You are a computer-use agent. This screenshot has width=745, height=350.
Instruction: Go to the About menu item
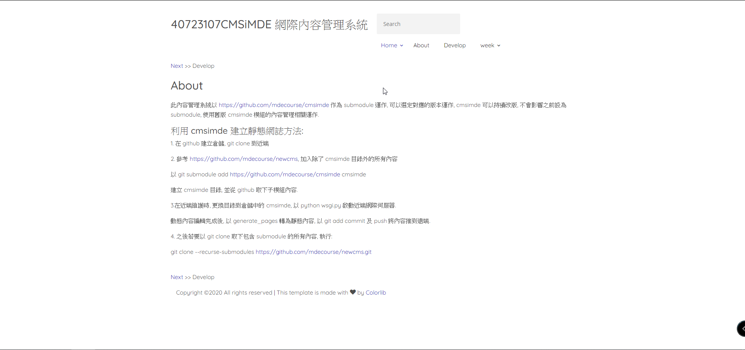421,45
